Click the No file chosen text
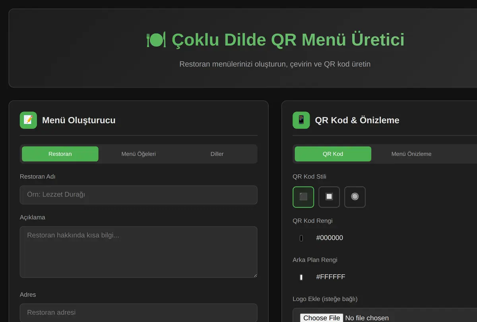Screen dimensions: 477x322 367,318
